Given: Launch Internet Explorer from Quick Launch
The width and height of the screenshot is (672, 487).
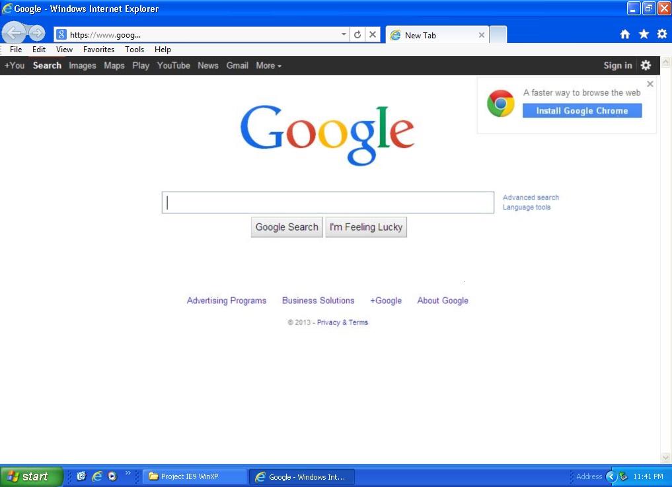Looking at the screenshot, I should coord(97,476).
